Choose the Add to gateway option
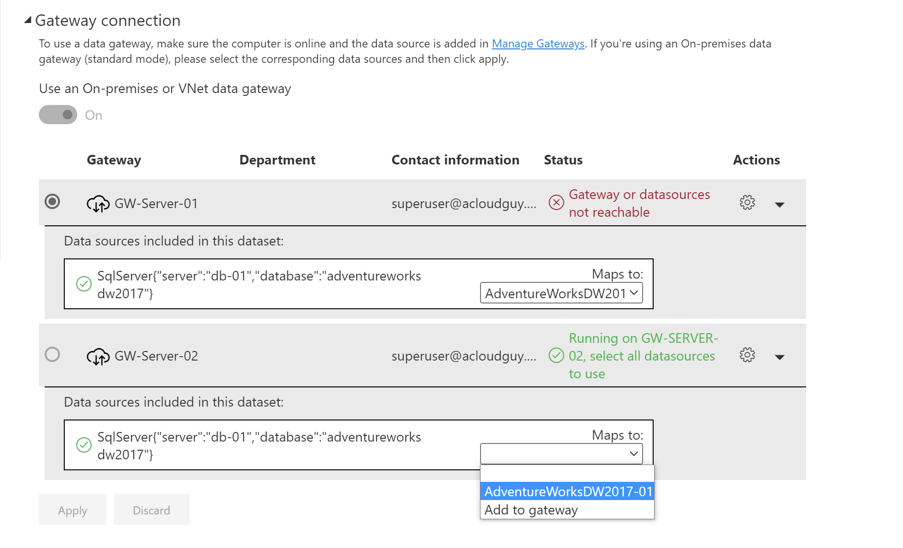 [530, 510]
